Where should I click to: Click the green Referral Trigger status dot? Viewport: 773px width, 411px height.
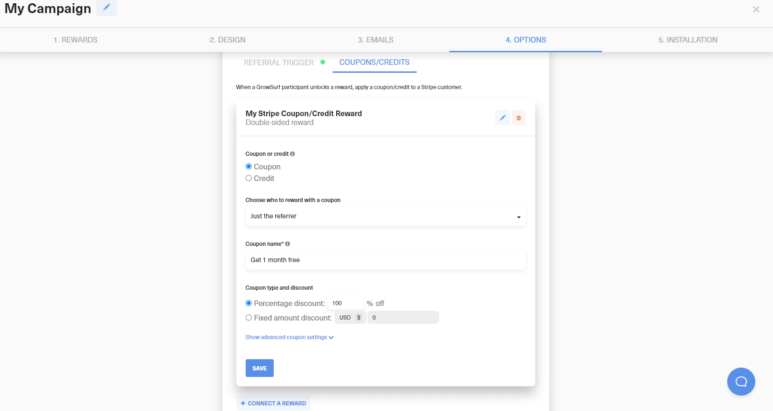[323, 62]
